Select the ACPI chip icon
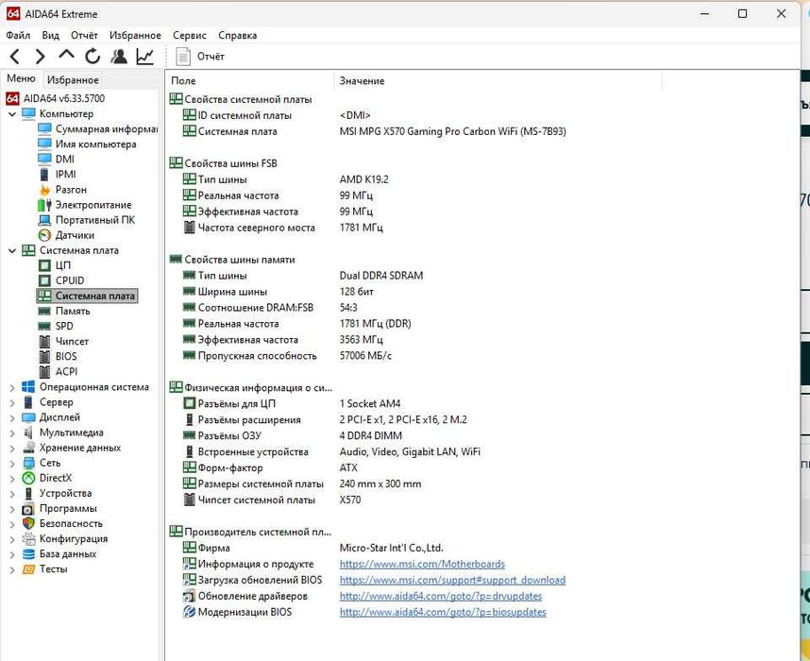The width and height of the screenshot is (810, 661). tap(44, 372)
